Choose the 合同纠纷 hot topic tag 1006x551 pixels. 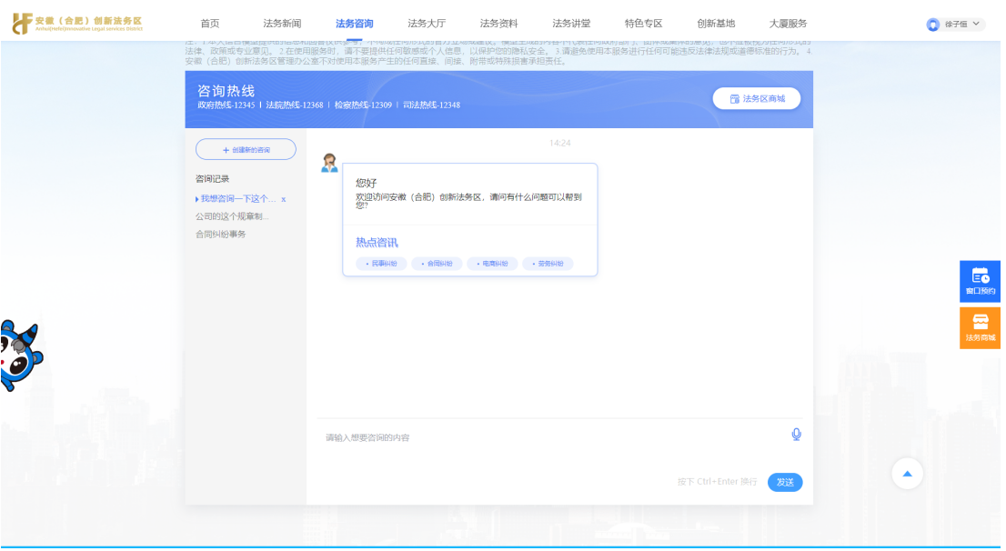click(x=437, y=264)
